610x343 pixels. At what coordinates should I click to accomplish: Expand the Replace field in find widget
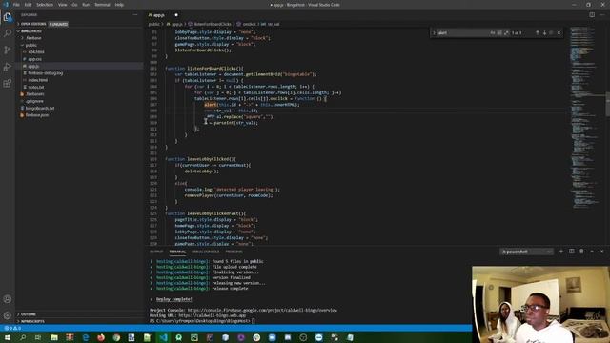[x=434, y=33]
